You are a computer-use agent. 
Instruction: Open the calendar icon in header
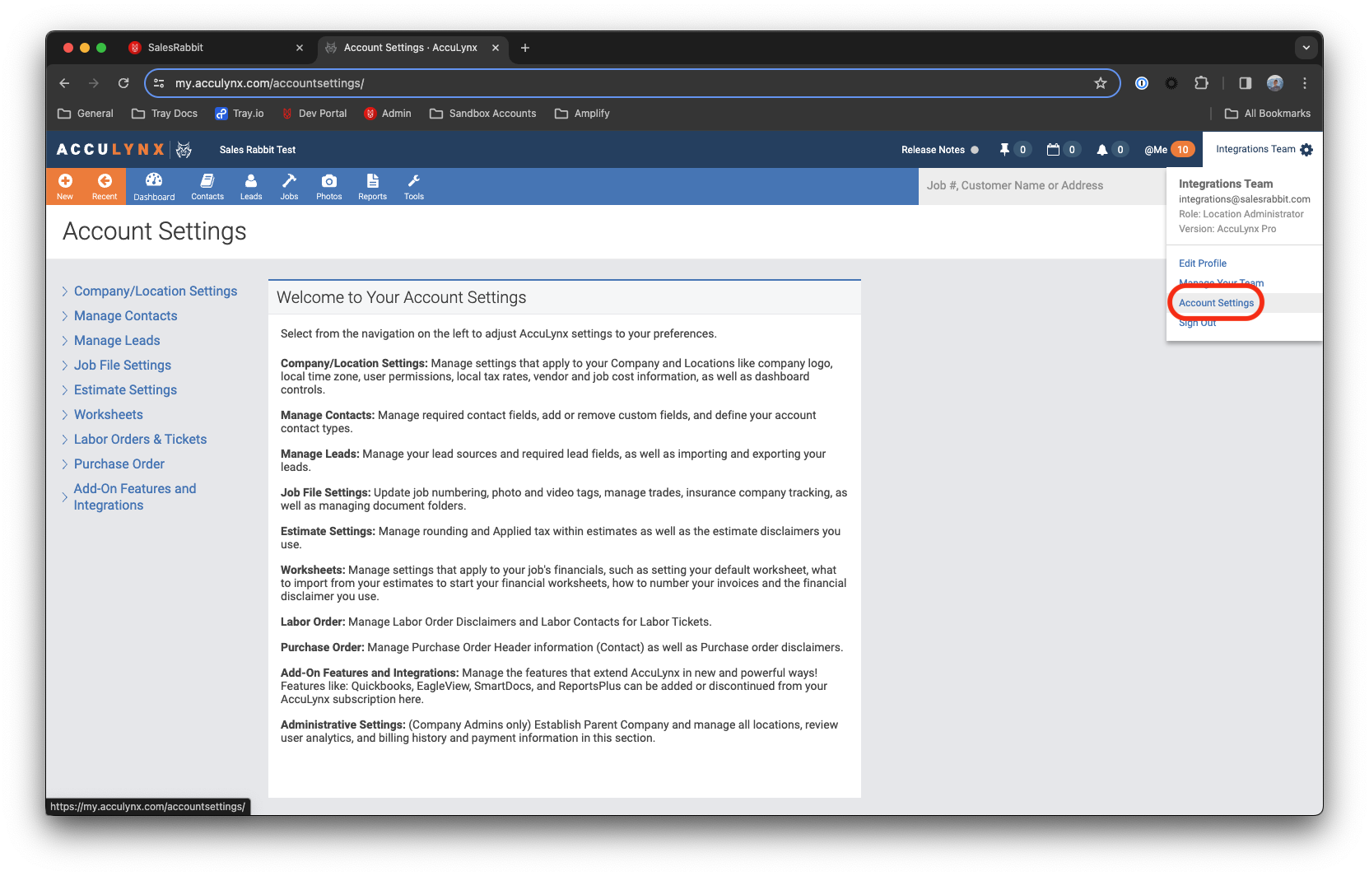[x=1053, y=150]
